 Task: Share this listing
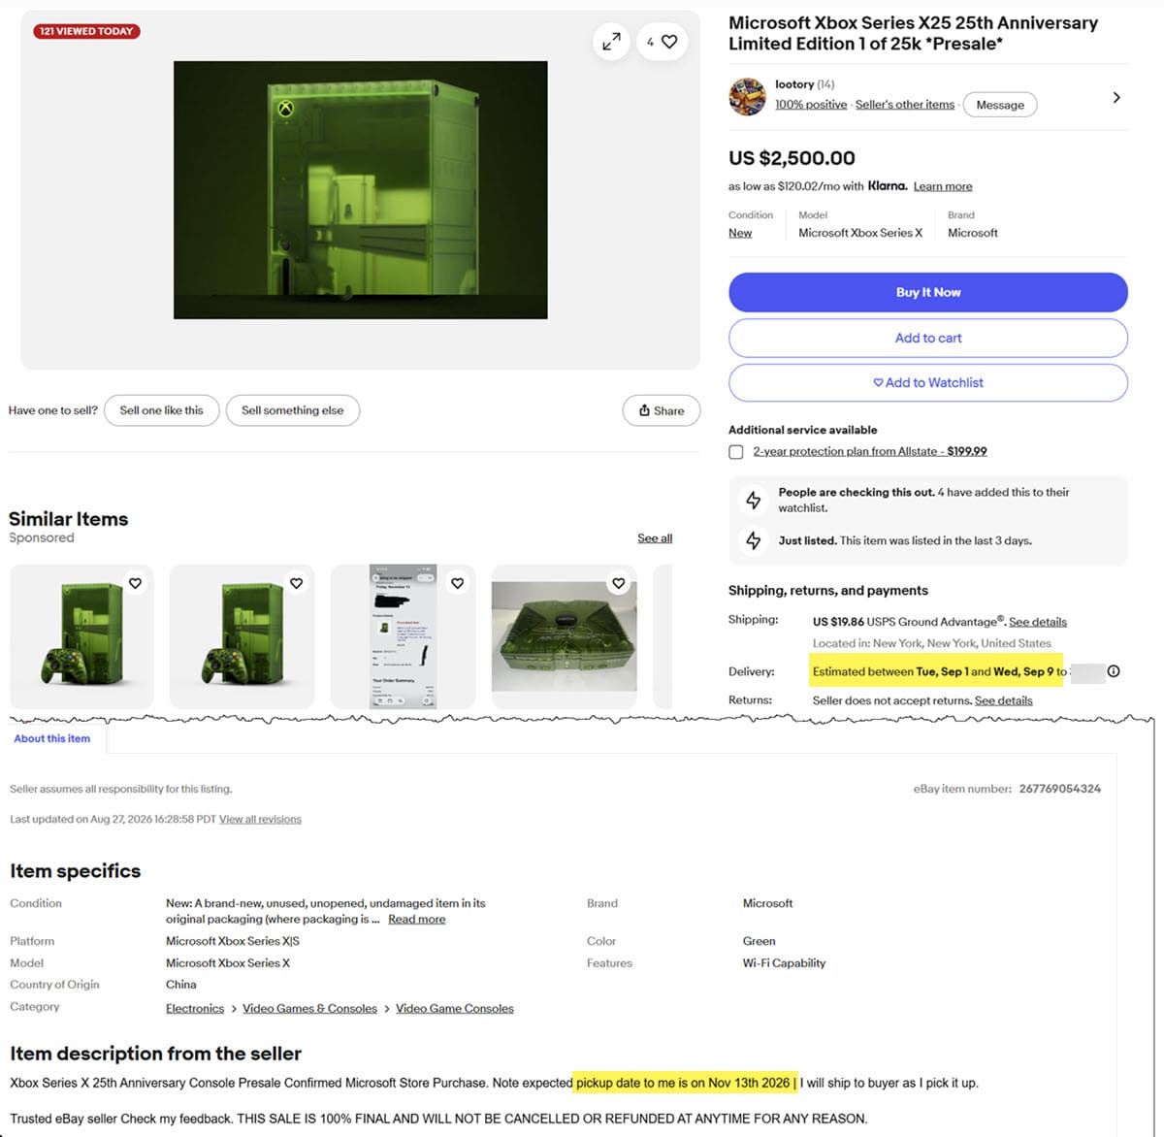click(662, 410)
